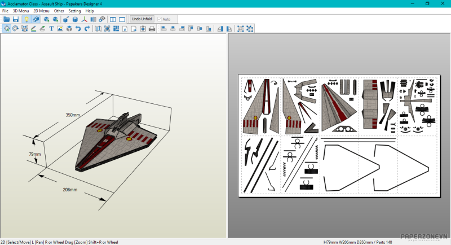The height and width of the screenshot is (245, 451).
Task: Switch to split two-pane window layout
Action: [x=113, y=19]
